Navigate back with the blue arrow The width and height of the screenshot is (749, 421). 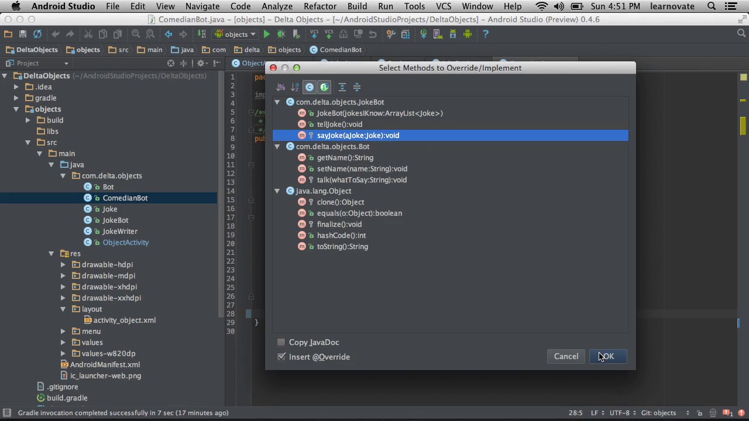169,34
